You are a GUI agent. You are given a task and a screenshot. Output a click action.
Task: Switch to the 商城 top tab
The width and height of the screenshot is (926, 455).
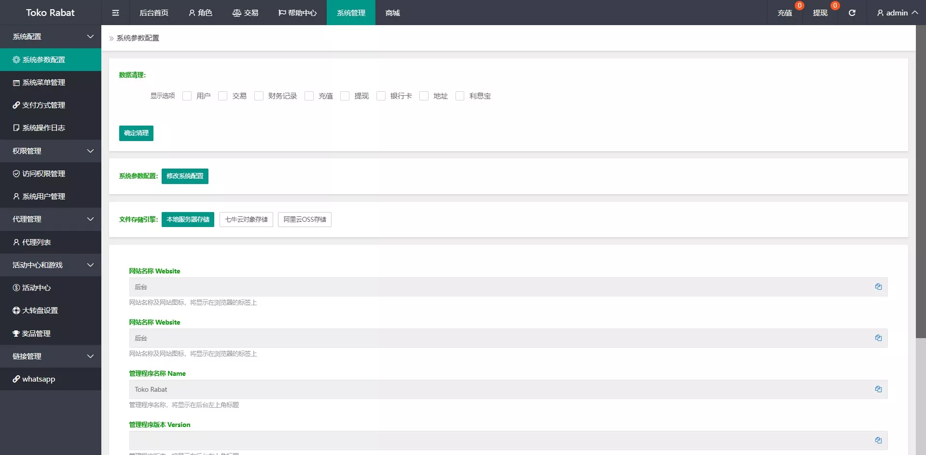tap(392, 13)
